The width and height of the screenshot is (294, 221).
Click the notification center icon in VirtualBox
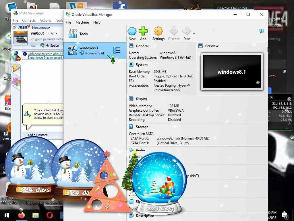[262, 31]
